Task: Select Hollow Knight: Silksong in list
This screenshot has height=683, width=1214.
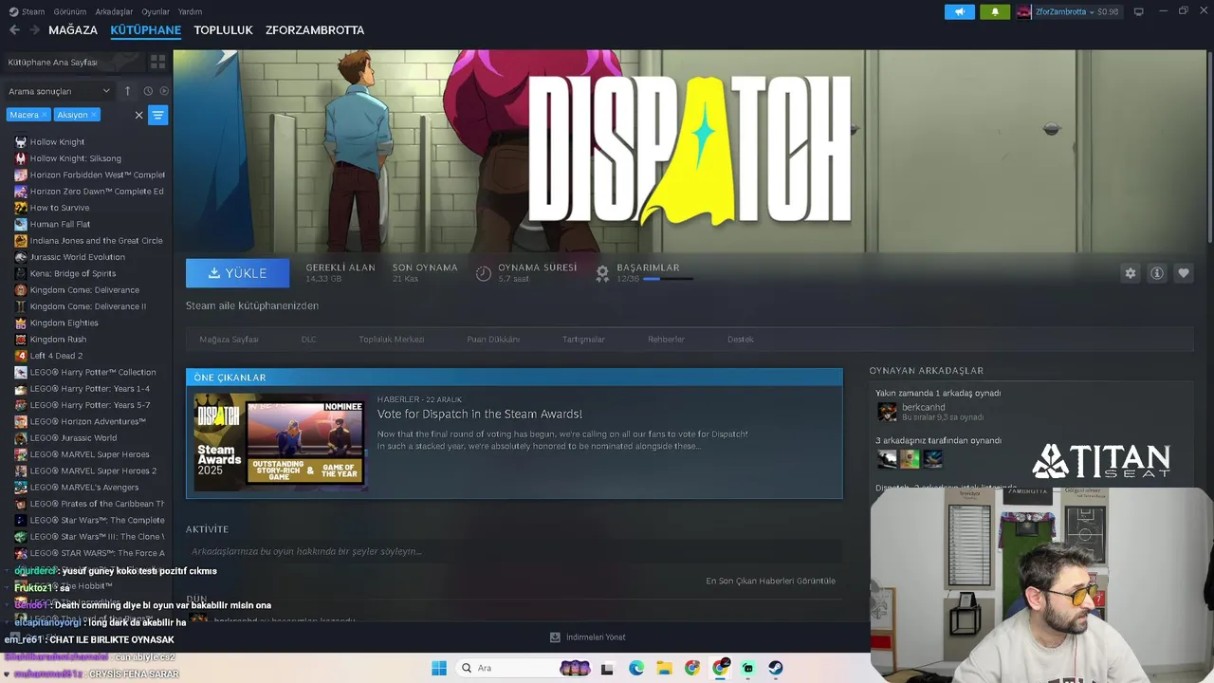Action: pos(76,158)
